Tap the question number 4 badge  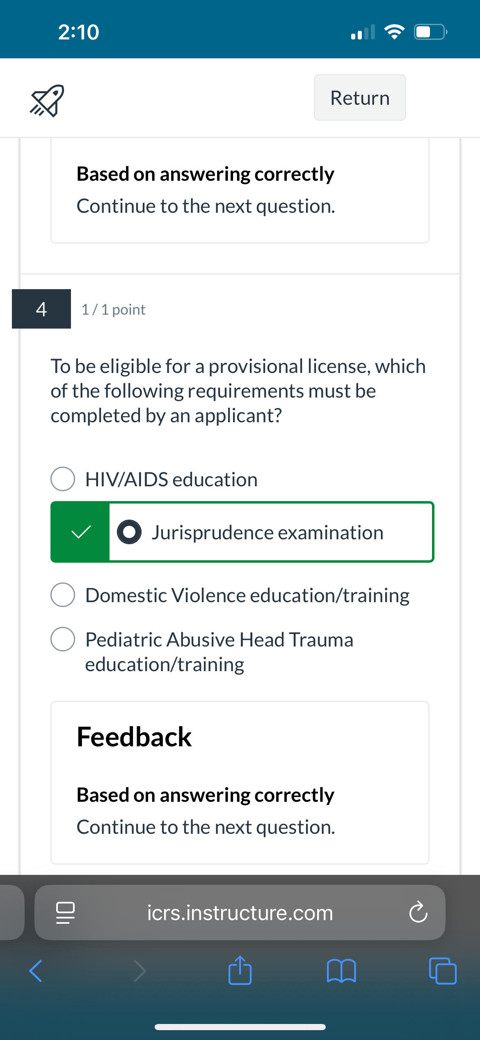pos(41,309)
